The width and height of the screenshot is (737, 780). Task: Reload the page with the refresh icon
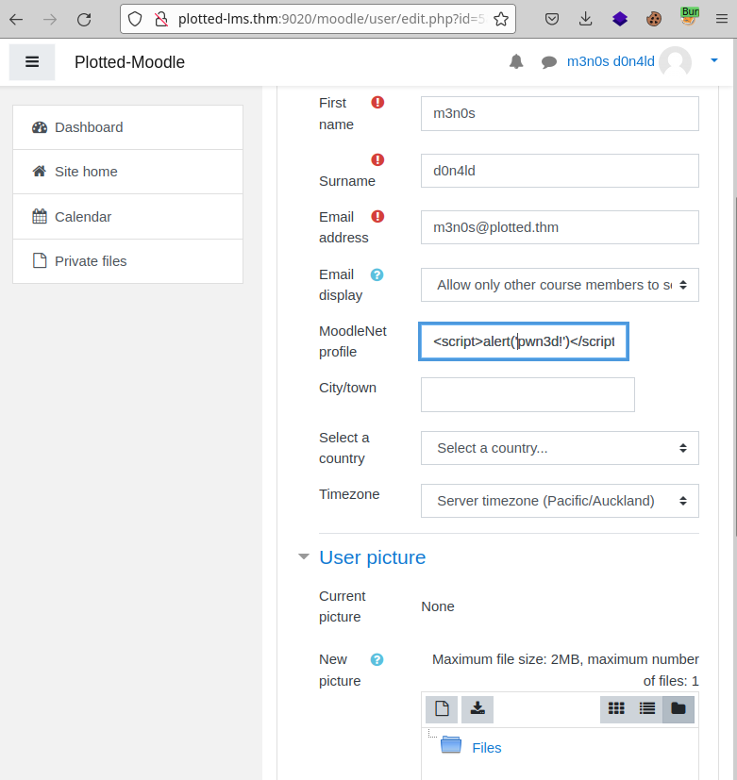pyautogui.click(x=84, y=20)
